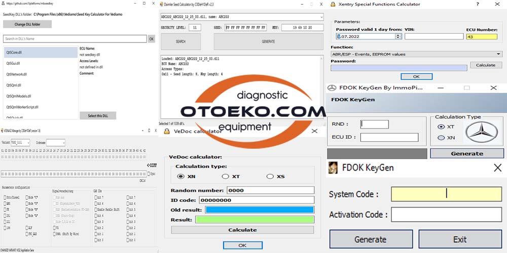507x253 pixels.
Task: Open the Codename dropdown list
Action: [x=62, y=143]
